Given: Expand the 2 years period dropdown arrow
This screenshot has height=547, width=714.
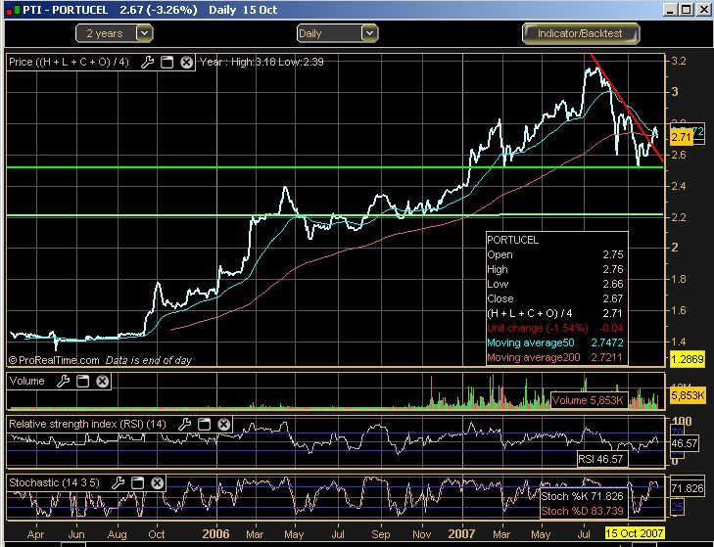Looking at the screenshot, I should (145, 33).
